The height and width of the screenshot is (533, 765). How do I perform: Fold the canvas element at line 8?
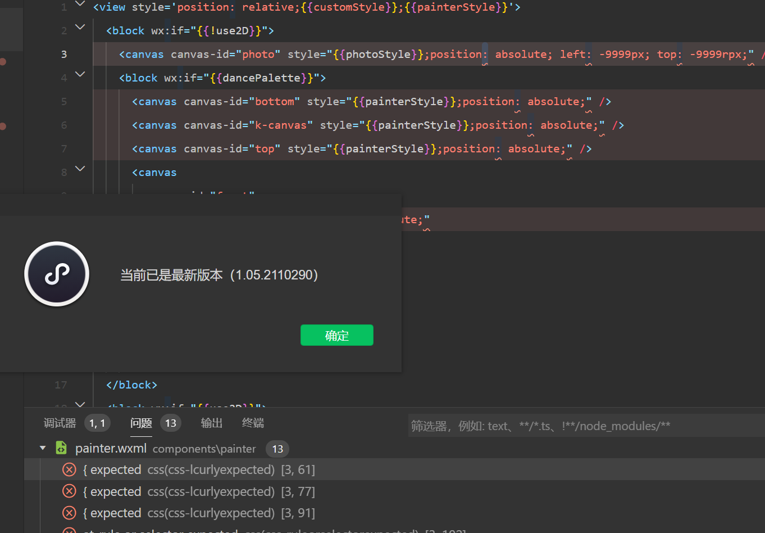[80, 169]
